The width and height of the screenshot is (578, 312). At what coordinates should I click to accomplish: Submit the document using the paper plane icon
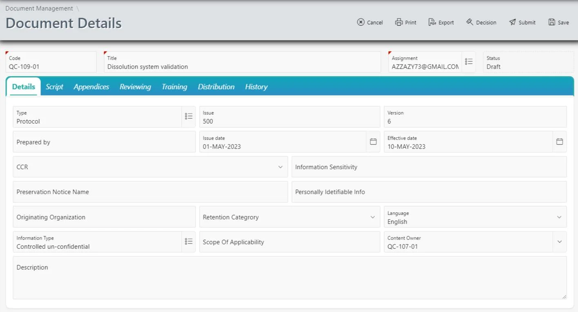click(522, 22)
